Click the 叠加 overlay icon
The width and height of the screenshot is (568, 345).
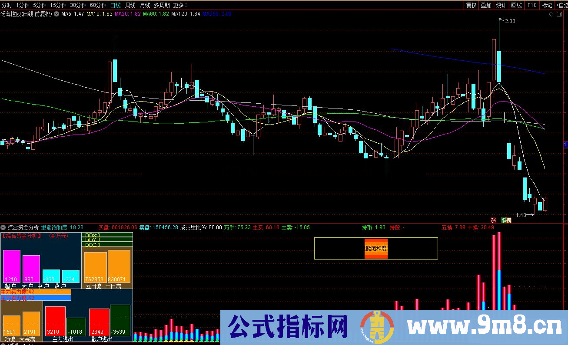click(x=486, y=5)
